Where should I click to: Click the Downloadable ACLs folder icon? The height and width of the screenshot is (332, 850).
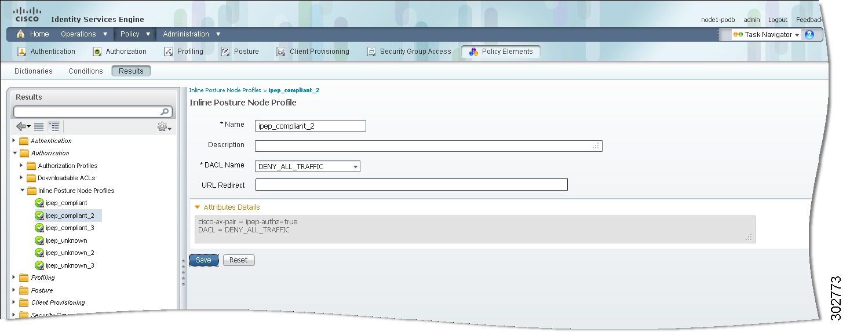(31, 178)
